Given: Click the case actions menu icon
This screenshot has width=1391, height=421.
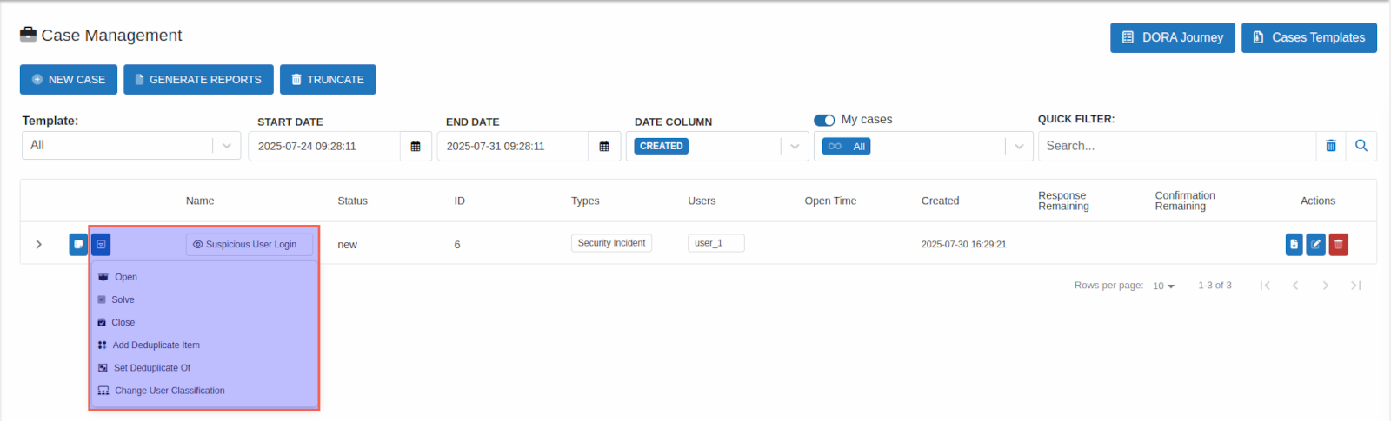Looking at the screenshot, I should tap(101, 245).
